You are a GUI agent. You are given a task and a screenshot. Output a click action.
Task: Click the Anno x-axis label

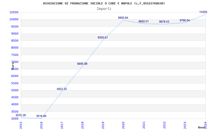coord(201,127)
